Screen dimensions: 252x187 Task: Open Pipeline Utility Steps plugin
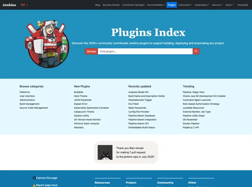(x=194, y=116)
